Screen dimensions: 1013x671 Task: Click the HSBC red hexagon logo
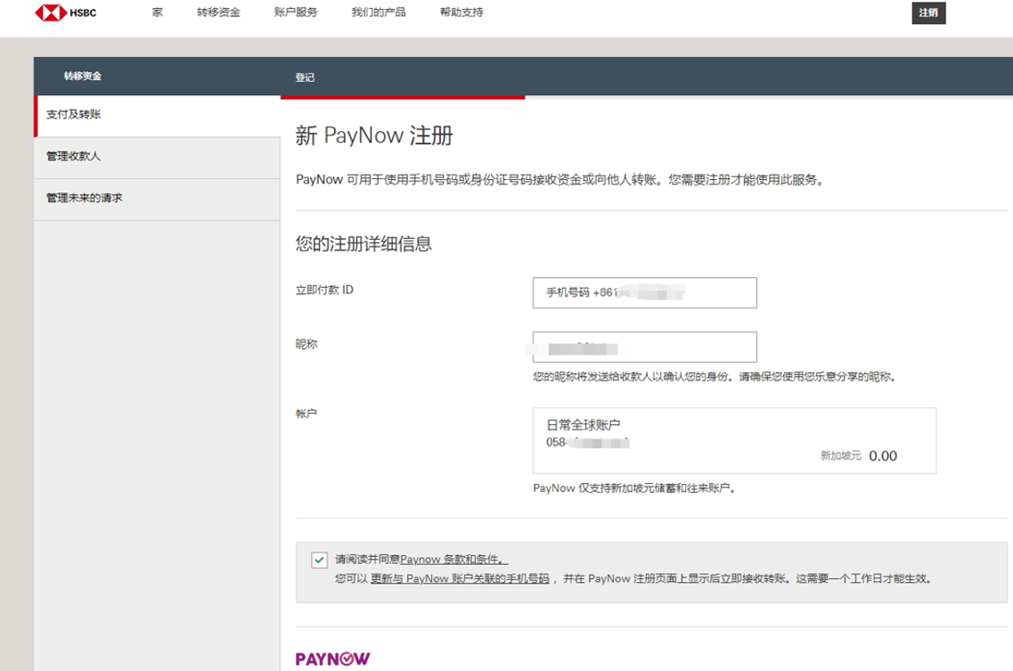(49, 12)
